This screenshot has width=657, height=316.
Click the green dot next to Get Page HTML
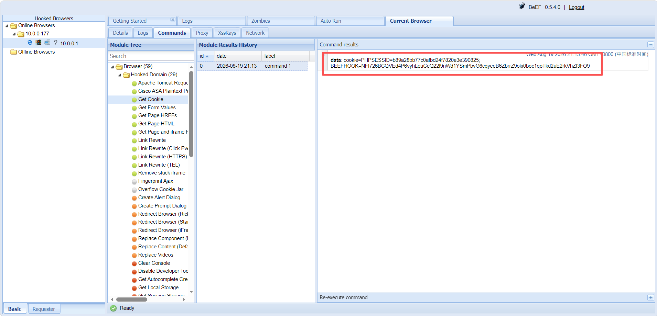click(134, 124)
